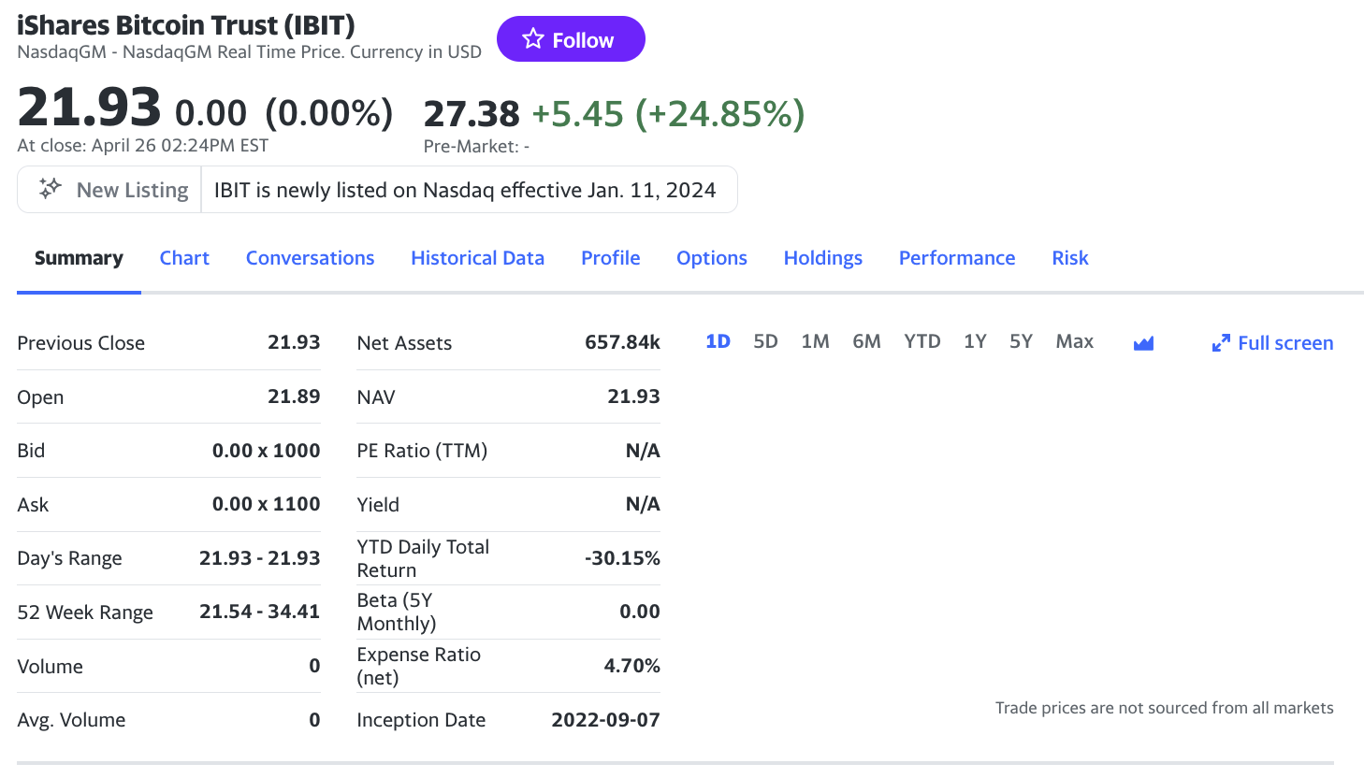Image resolution: width=1364 pixels, height=778 pixels.
Task: Open the Performance tab
Action: click(x=957, y=258)
